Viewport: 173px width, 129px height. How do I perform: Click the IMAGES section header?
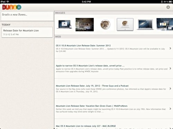click(x=113, y=13)
